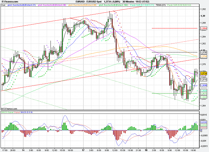
Task: Click the green 1,3675 price label
Action: (204, 94)
